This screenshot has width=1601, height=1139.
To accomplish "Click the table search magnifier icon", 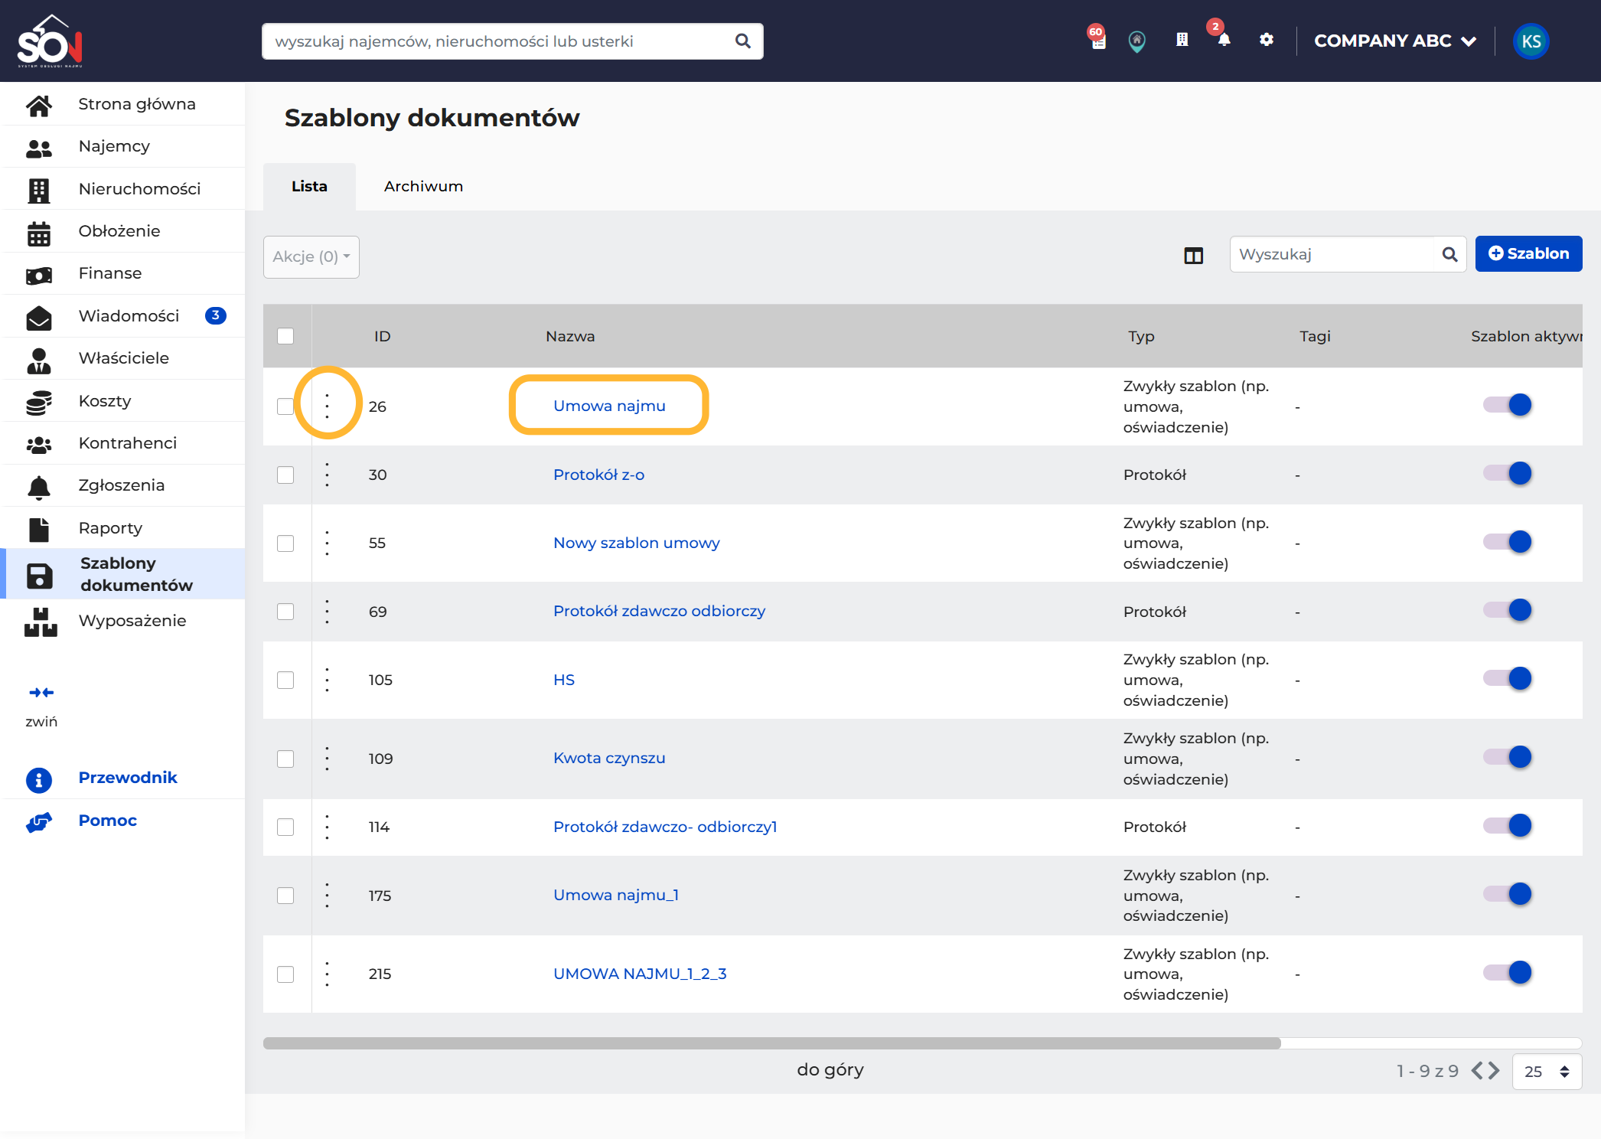I will pyautogui.click(x=1449, y=254).
